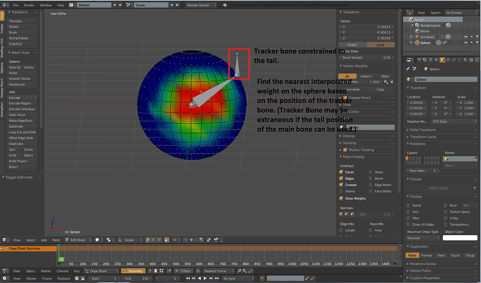Click the Blender logo in info header
Viewport: 481px width, 283px height.
point(225,5)
